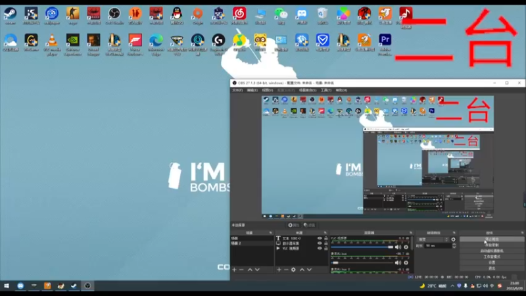Move source up in Sources panel
This screenshot has width=526, height=296.
302,270
